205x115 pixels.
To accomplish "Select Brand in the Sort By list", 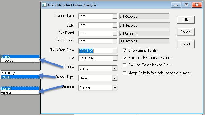I will pos(20,56).
